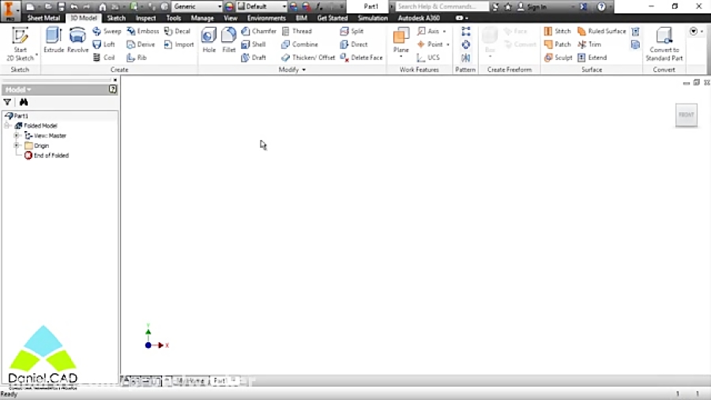Click the Decal tool
The width and height of the screenshot is (711, 400).
pyautogui.click(x=177, y=31)
